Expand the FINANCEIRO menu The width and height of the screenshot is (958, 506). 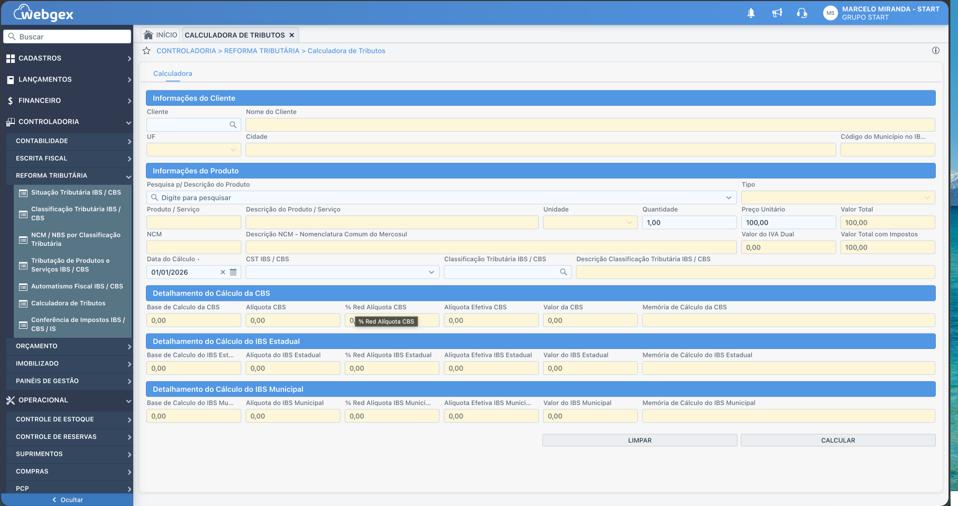pyautogui.click(x=68, y=100)
